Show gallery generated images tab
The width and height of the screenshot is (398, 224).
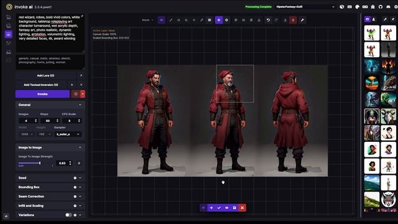368,19
